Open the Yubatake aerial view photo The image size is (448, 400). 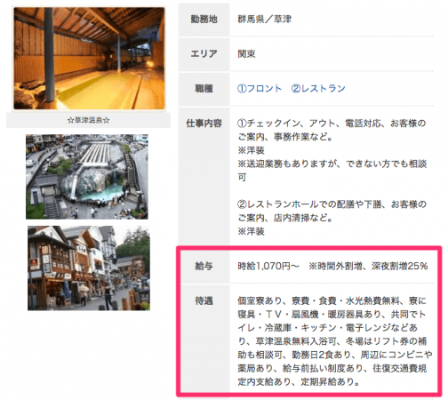[87, 177]
